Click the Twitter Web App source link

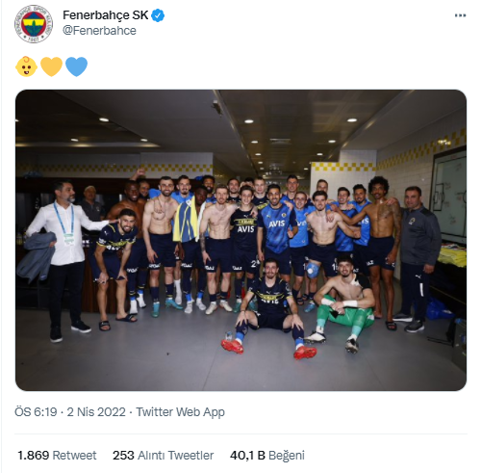(180, 412)
